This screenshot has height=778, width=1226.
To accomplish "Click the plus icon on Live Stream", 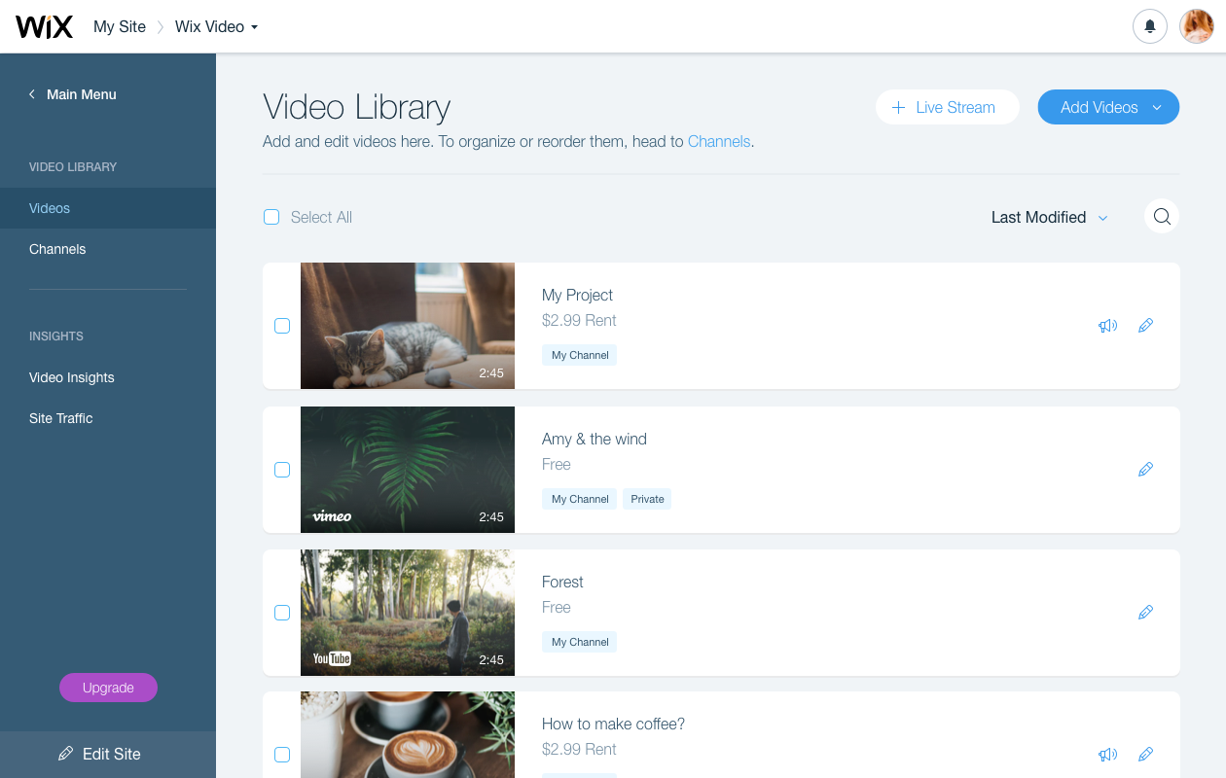I will 898,107.
